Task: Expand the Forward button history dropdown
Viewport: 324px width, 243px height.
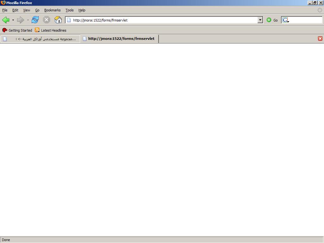Action: coord(28,20)
